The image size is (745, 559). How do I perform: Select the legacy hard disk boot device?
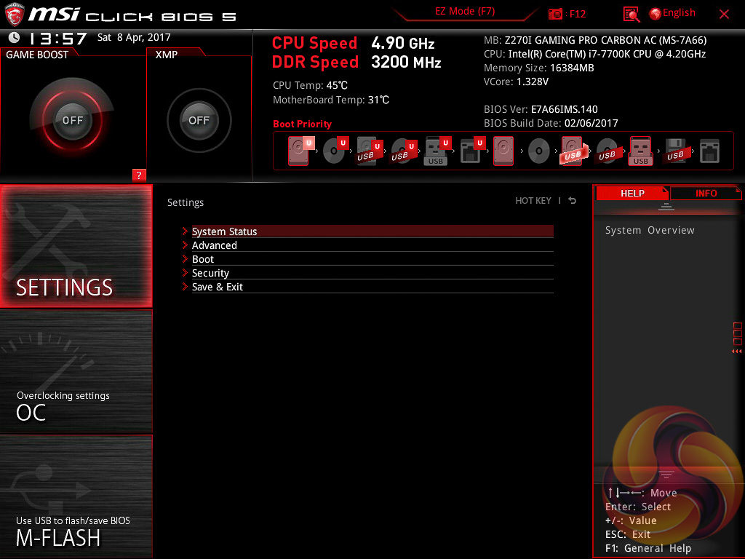503,151
